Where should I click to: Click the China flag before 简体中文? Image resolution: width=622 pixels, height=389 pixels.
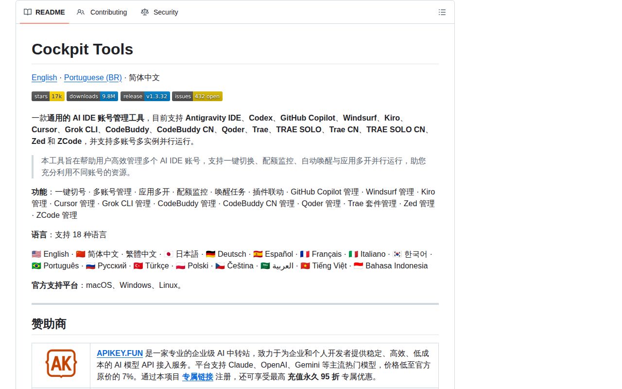point(81,254)
